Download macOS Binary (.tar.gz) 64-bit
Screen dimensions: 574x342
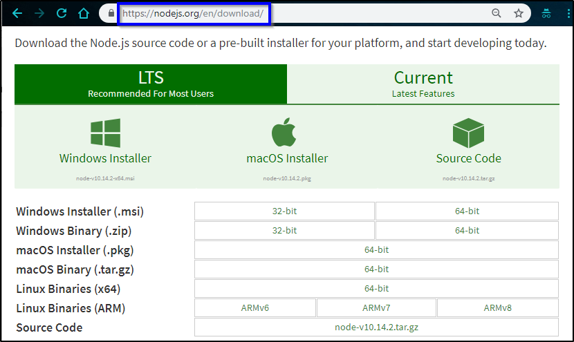point(376,269)
